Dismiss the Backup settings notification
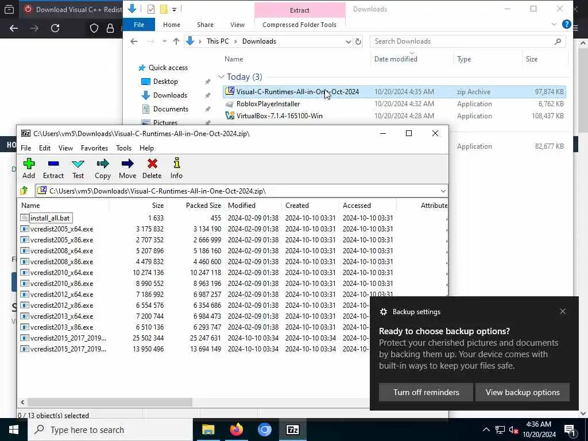 click(562, 311)
